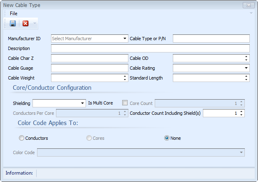This screenshot has width=258, height=182.
Task: Click the Cable Type or P/N field
Action: [211, 39]
